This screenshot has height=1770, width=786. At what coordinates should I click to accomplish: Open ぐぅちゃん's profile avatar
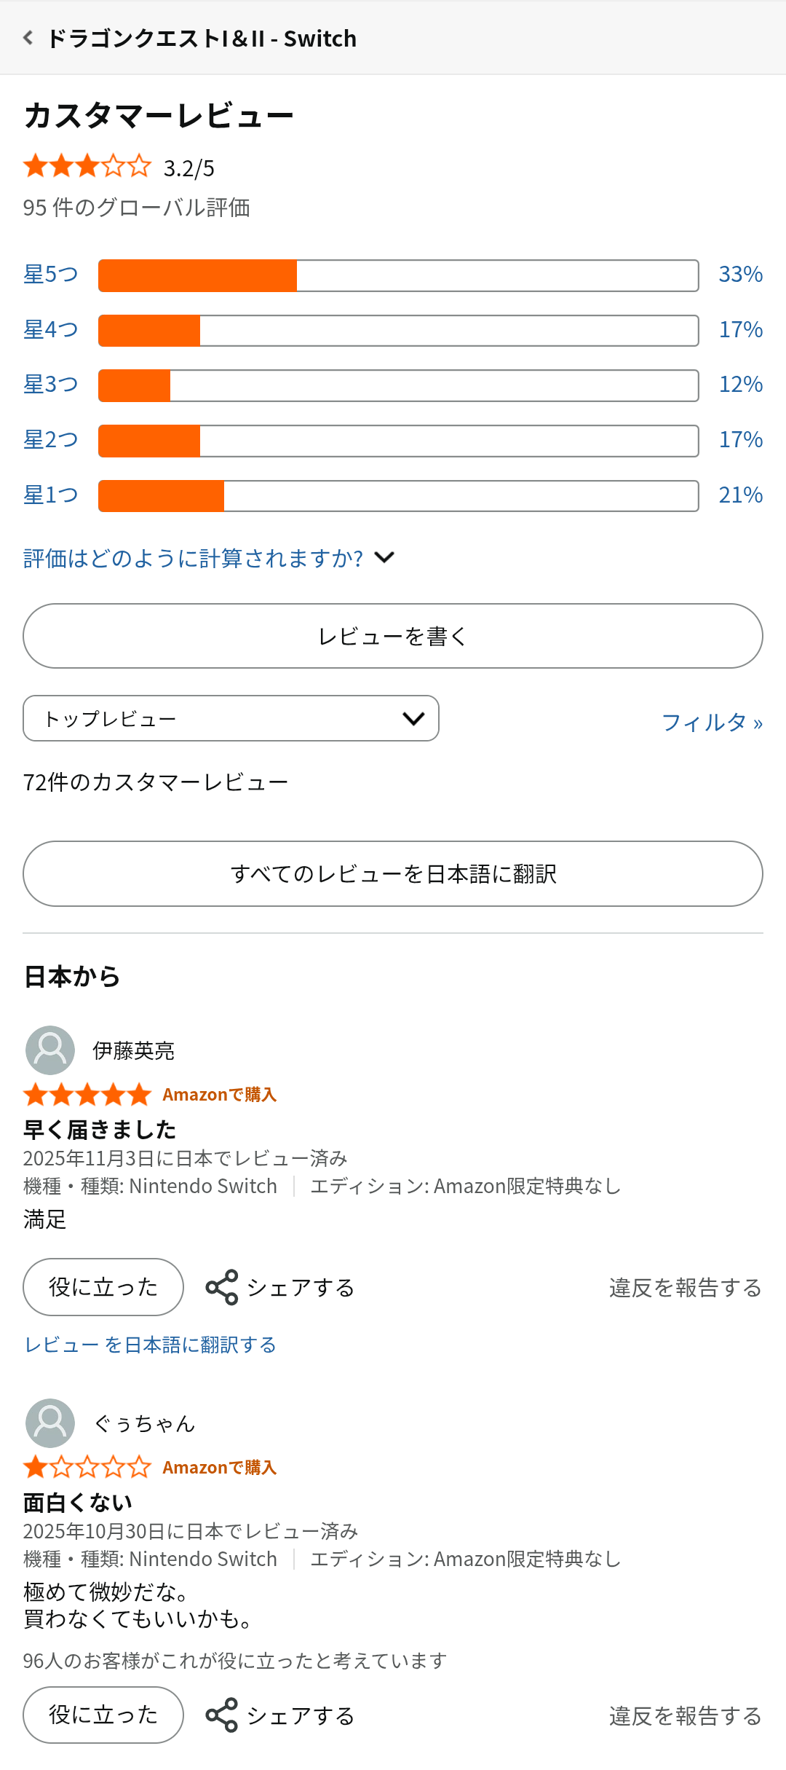click(x=50, y=1423)
